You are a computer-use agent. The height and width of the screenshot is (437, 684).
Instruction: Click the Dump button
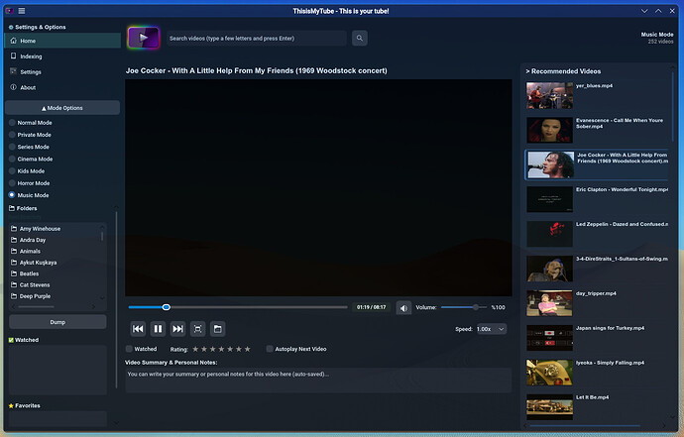(x=57, y=322)
